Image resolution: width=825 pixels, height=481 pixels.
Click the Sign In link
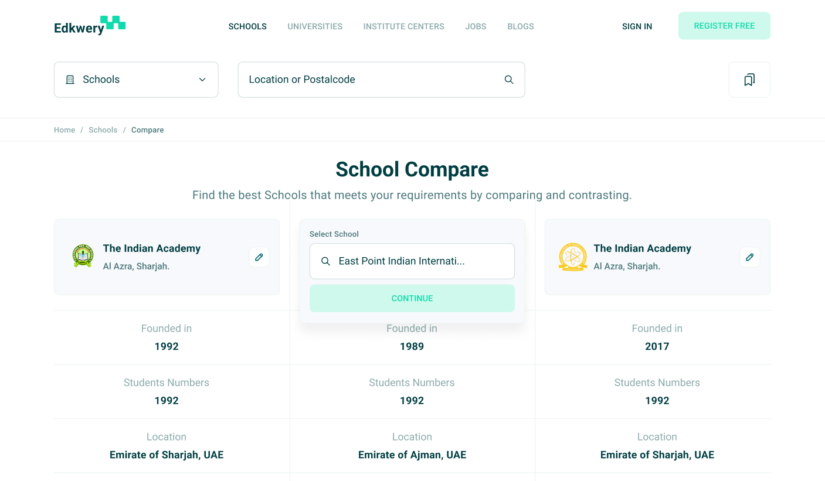pyautogui.click(x=637, y=26)
